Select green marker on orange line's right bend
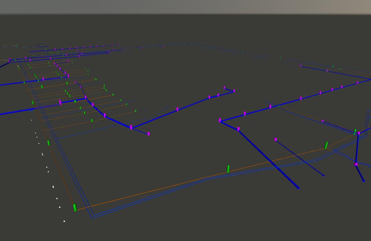 tap(326, 145)
